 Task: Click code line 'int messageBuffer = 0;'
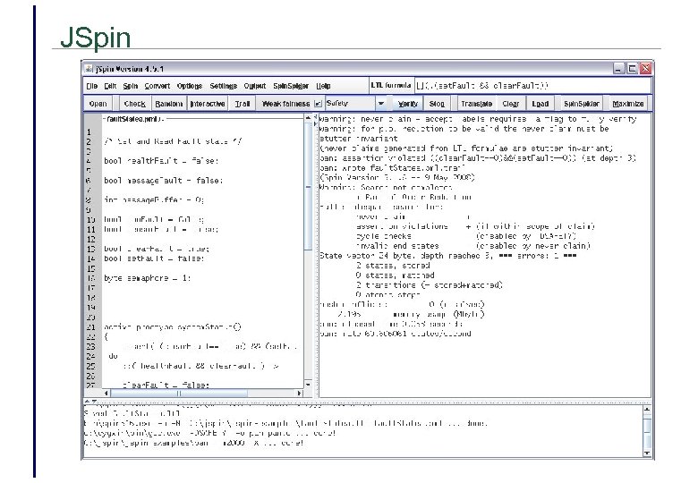coord(154,199)
